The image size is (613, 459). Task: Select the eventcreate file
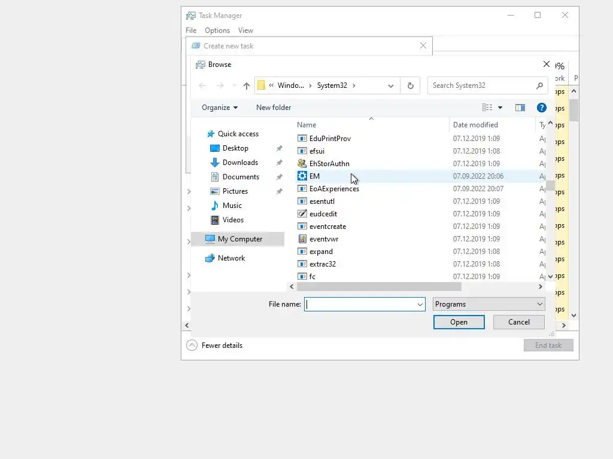tap(327, 227)
